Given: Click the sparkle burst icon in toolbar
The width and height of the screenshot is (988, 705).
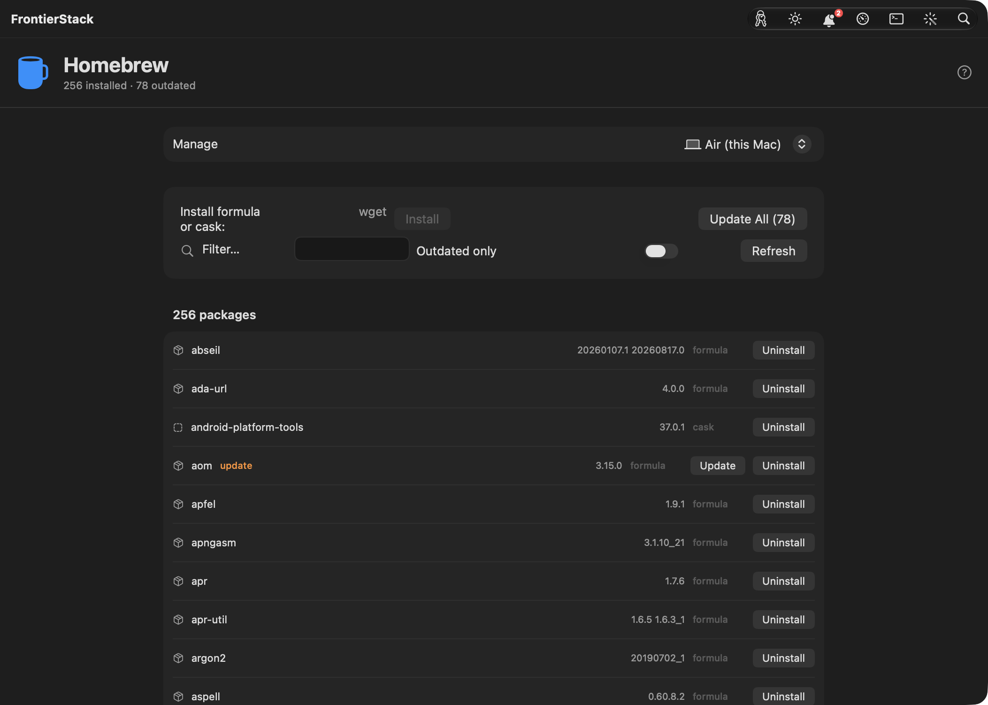Looking at the screenshot, I should tap(930, 19).
